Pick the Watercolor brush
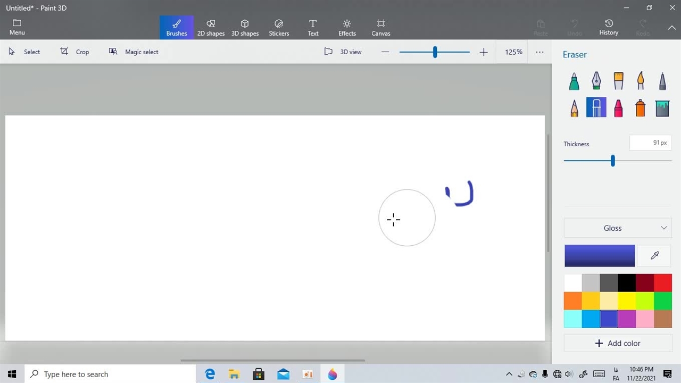681x383 pixels. pyautogui.click(x=641, y=81)
